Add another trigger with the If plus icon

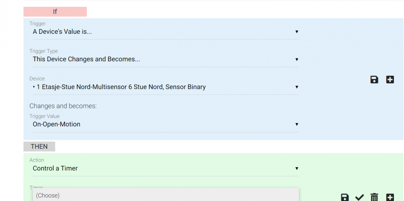(x=390, y=80)
